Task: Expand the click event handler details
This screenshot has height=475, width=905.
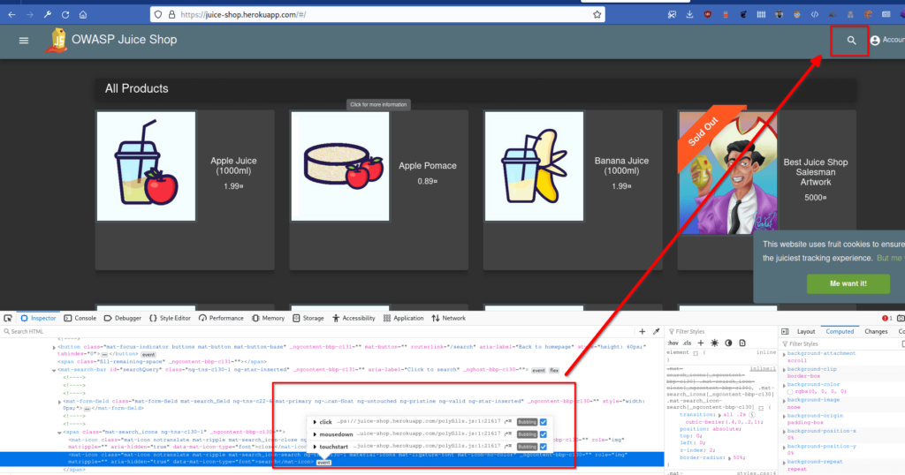Action: [x=314, y=422]
